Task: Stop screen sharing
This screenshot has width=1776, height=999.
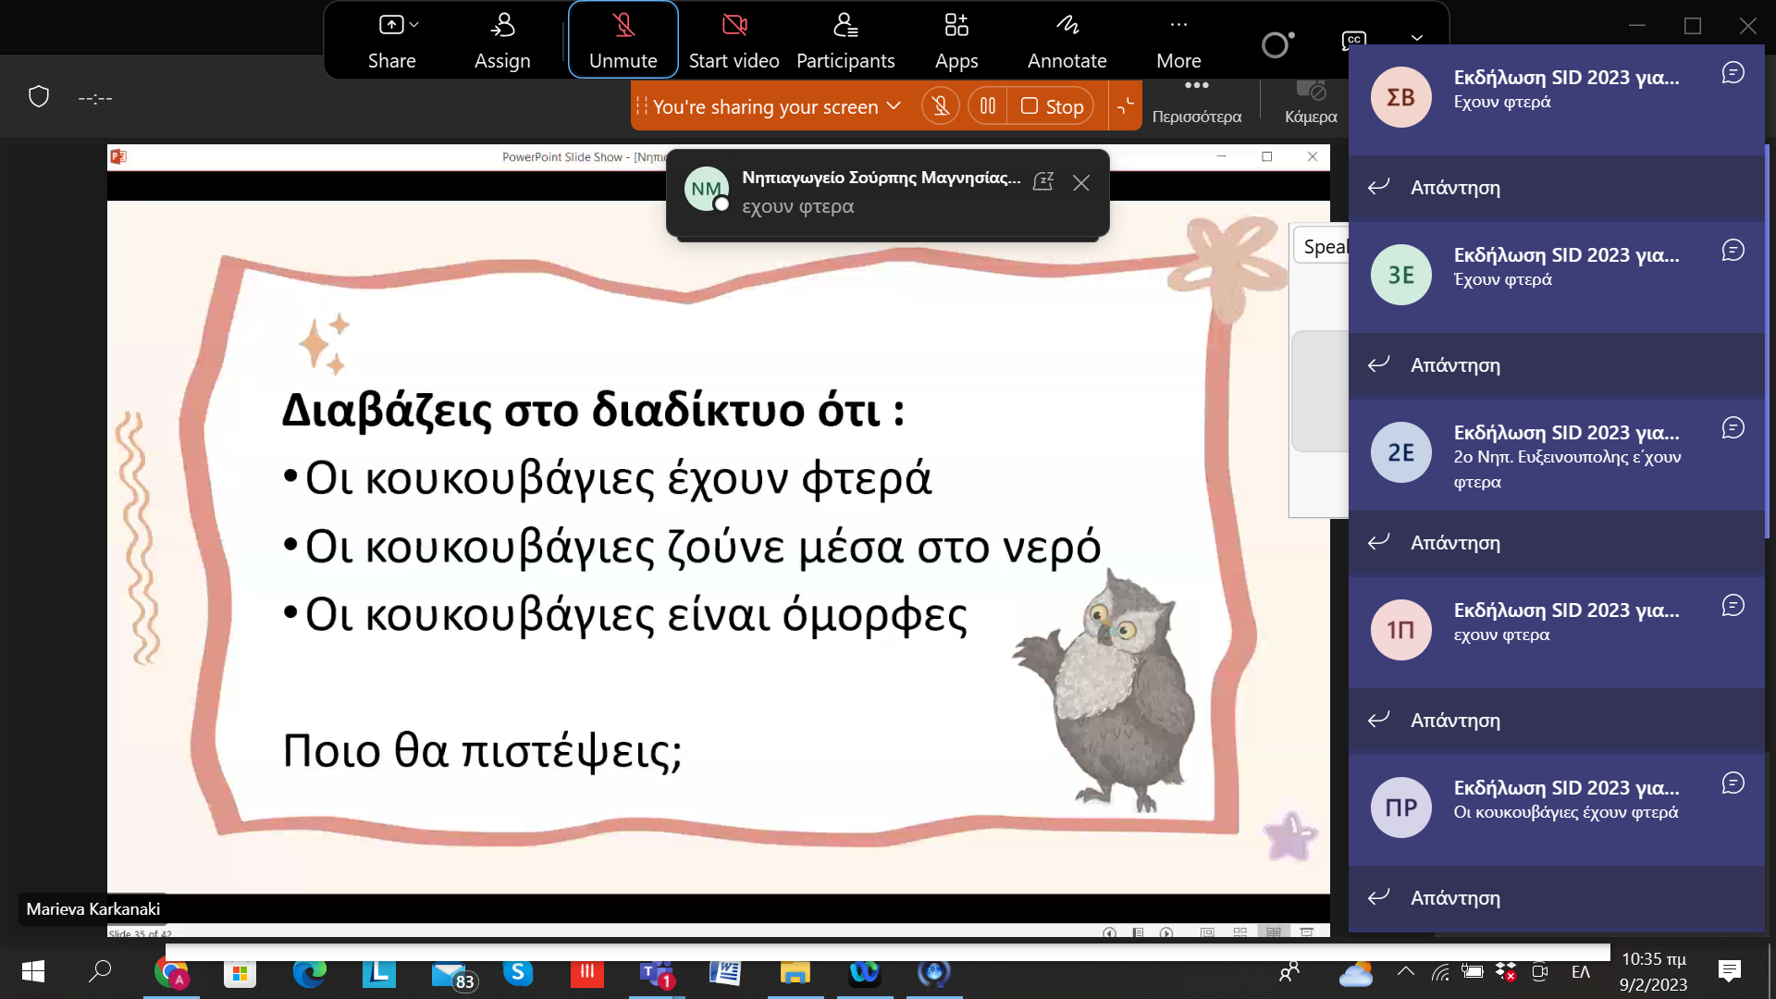Action: tap(1052, 106)
